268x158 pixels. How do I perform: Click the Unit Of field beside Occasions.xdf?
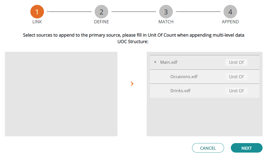(x=236, y=76)
